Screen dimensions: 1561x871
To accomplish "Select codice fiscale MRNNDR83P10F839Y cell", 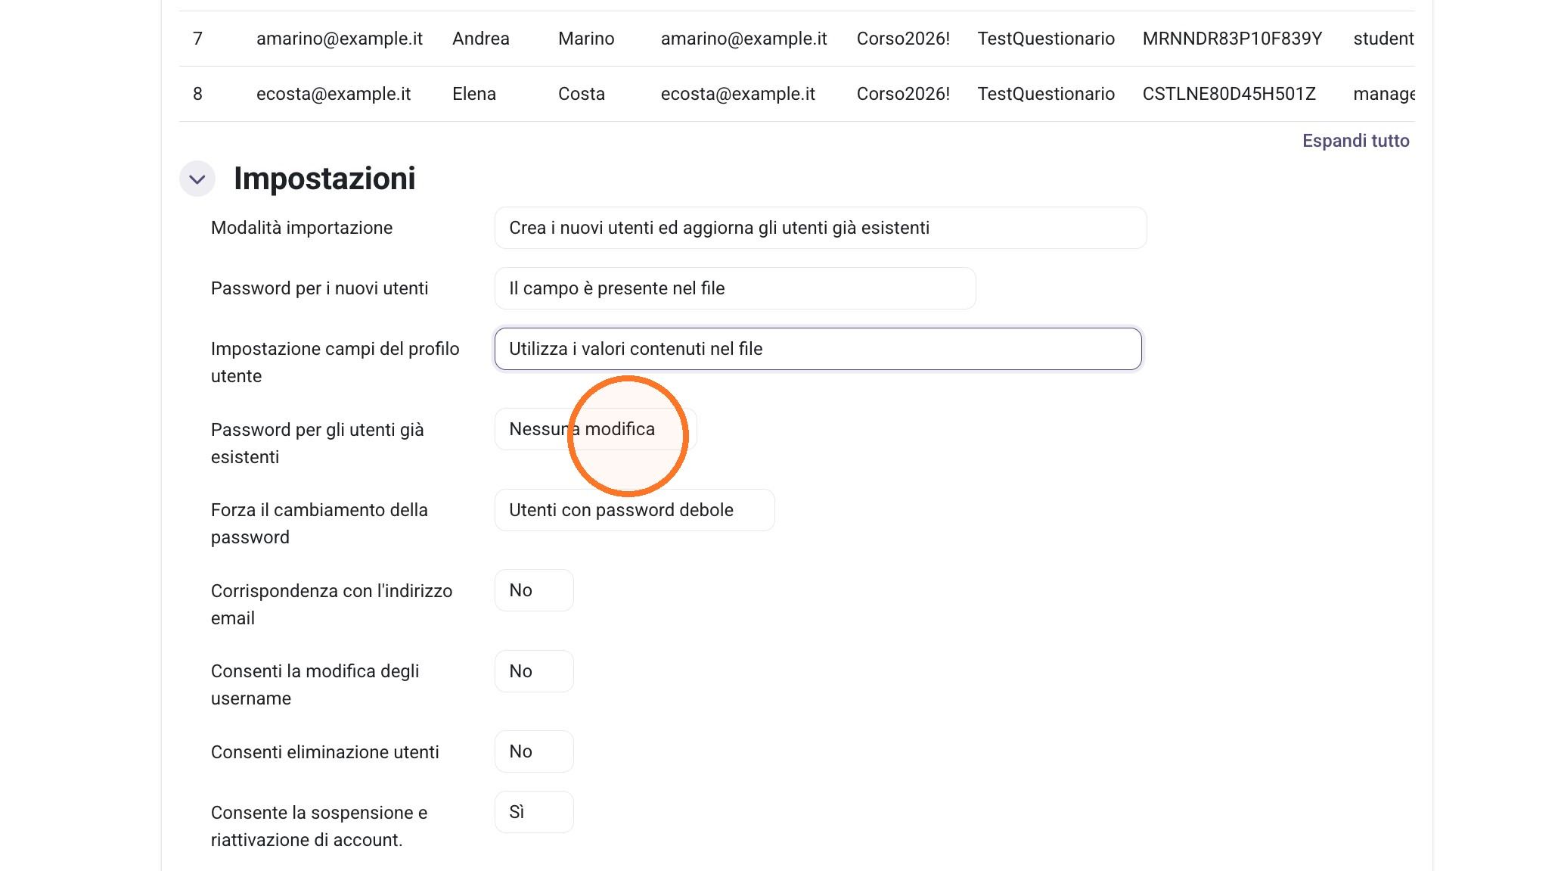I will (1232, 39).
